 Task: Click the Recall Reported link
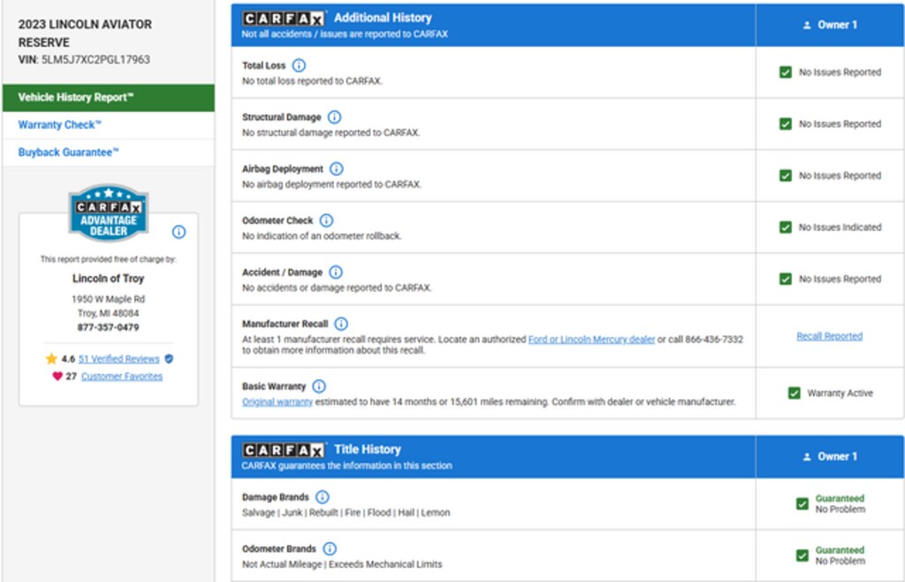click(x=829, y=336)
